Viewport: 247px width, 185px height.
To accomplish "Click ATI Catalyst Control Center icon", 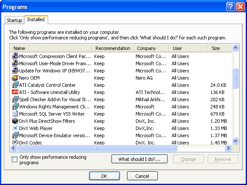I will (15, 85).
